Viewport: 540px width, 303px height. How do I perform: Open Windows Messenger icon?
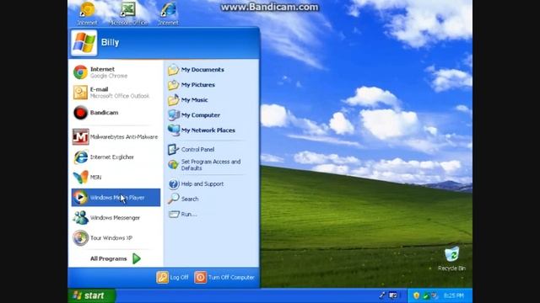(80, 218)
